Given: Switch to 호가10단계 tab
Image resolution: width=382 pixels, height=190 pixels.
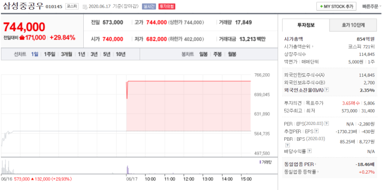Looking at the screenshot, I should click(353, 25).
